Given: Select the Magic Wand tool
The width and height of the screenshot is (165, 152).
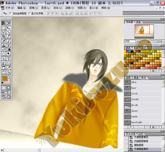Looking at the screenshot, I should tap(9, 32).
